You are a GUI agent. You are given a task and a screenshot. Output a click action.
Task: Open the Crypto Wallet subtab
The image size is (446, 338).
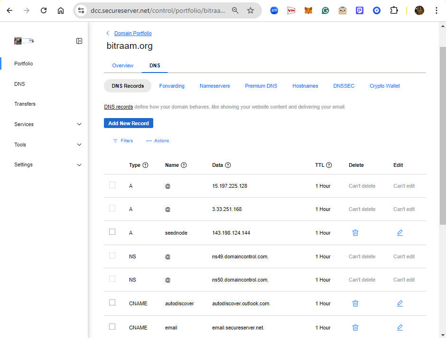coord(385,86)
